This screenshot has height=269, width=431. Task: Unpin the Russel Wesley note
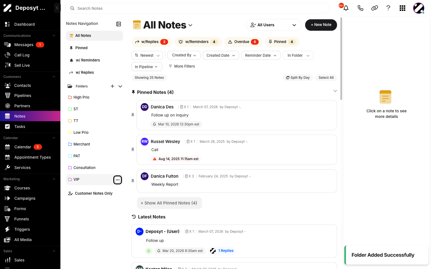(x=133, y=150)
